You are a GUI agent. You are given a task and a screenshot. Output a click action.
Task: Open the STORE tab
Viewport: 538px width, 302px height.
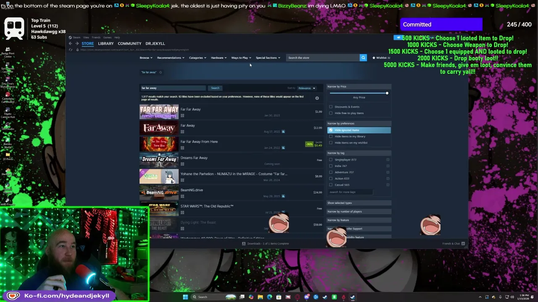(x=88, y=44)
